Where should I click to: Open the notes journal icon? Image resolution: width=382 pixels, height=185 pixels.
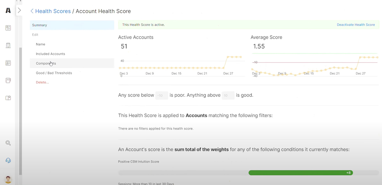click(8, 80)
